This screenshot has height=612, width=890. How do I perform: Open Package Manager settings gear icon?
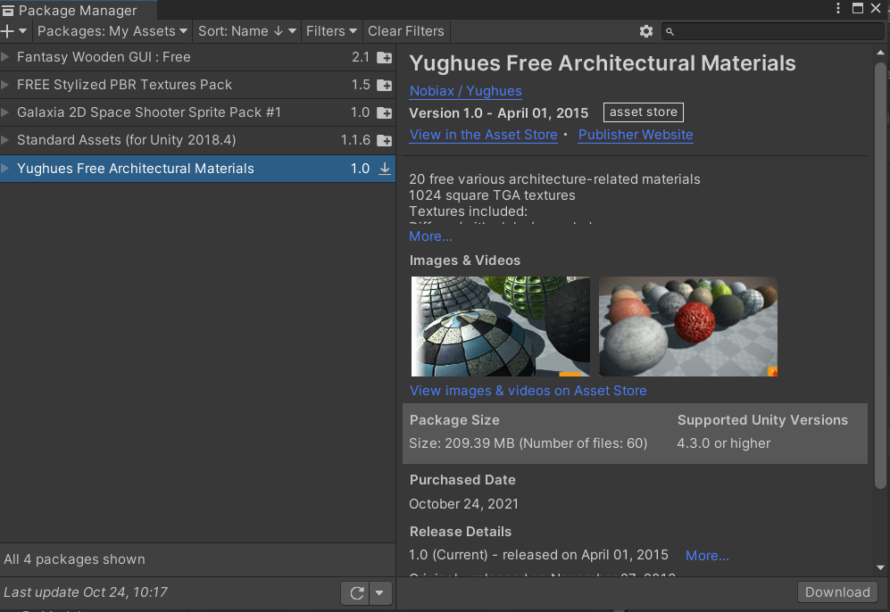(646, 31)
